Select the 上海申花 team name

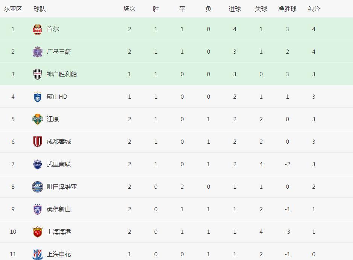(59, 254)
